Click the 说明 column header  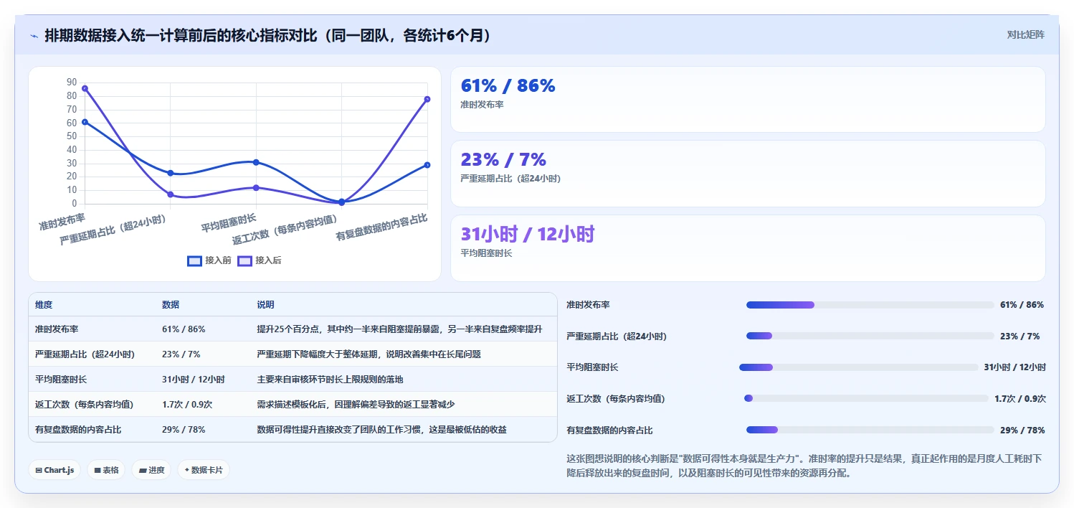click(265, 305)
